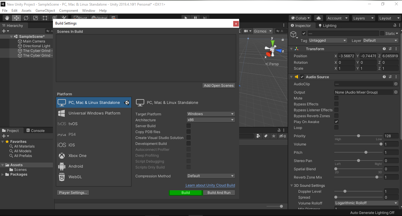Lock the Inspector panel
Screen dimensions: 402x216
(395, 25)
